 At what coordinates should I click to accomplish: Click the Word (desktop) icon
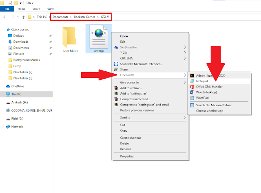[192, 92]
